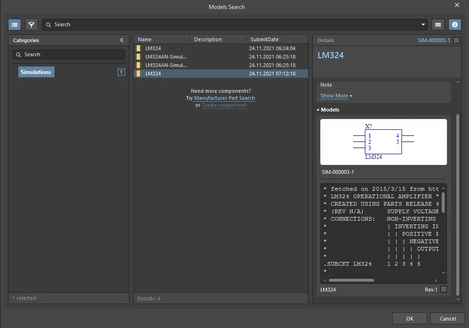This screenshot has width=469, height=328.
Task: Collapse the Categories panel with double chevron
Action: click(122, 40)
